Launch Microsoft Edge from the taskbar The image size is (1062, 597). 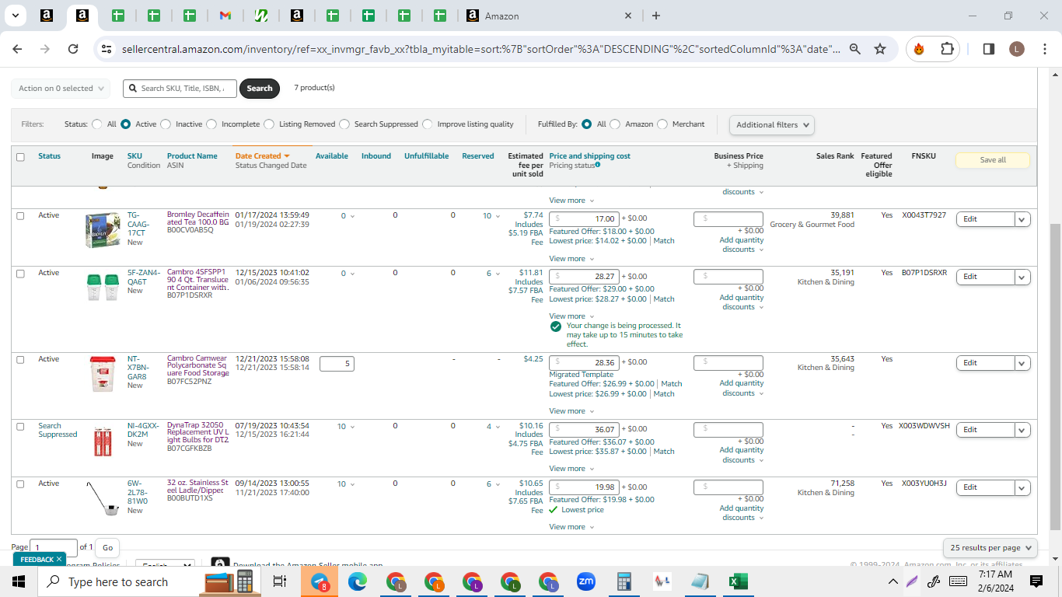(x=357, y=581)
